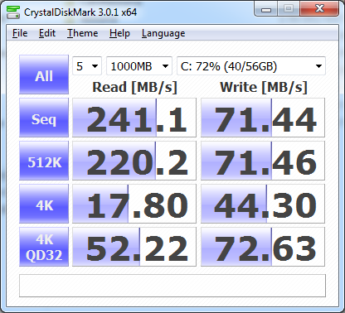Start the Seq benchmark test
345x313 pixels.
(44, 118)
